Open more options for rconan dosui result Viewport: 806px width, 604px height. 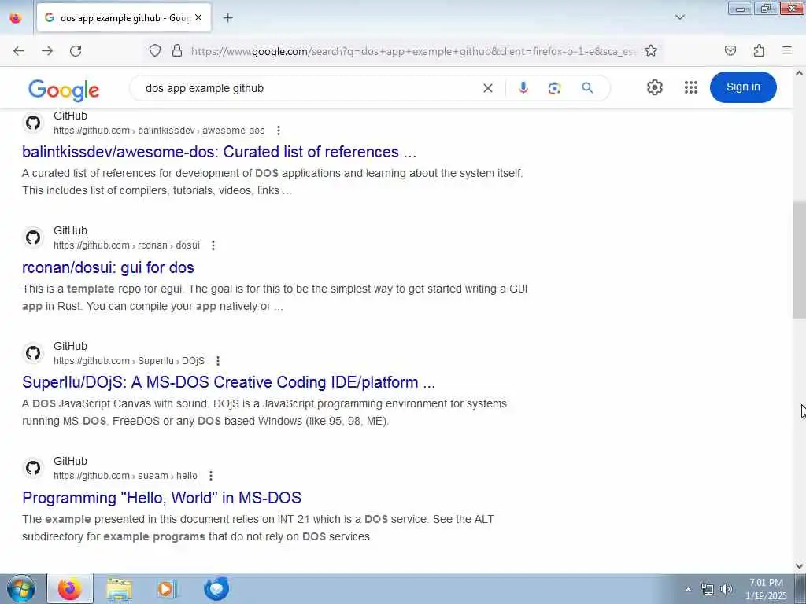(213, 245)
